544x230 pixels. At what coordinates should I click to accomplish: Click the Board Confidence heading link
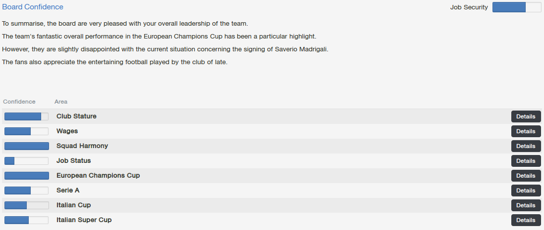(x=33, y=7)
